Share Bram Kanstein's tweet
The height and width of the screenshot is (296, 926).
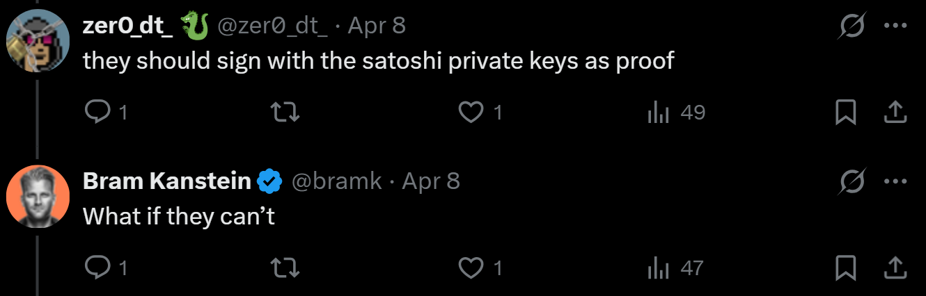[895, 268]
